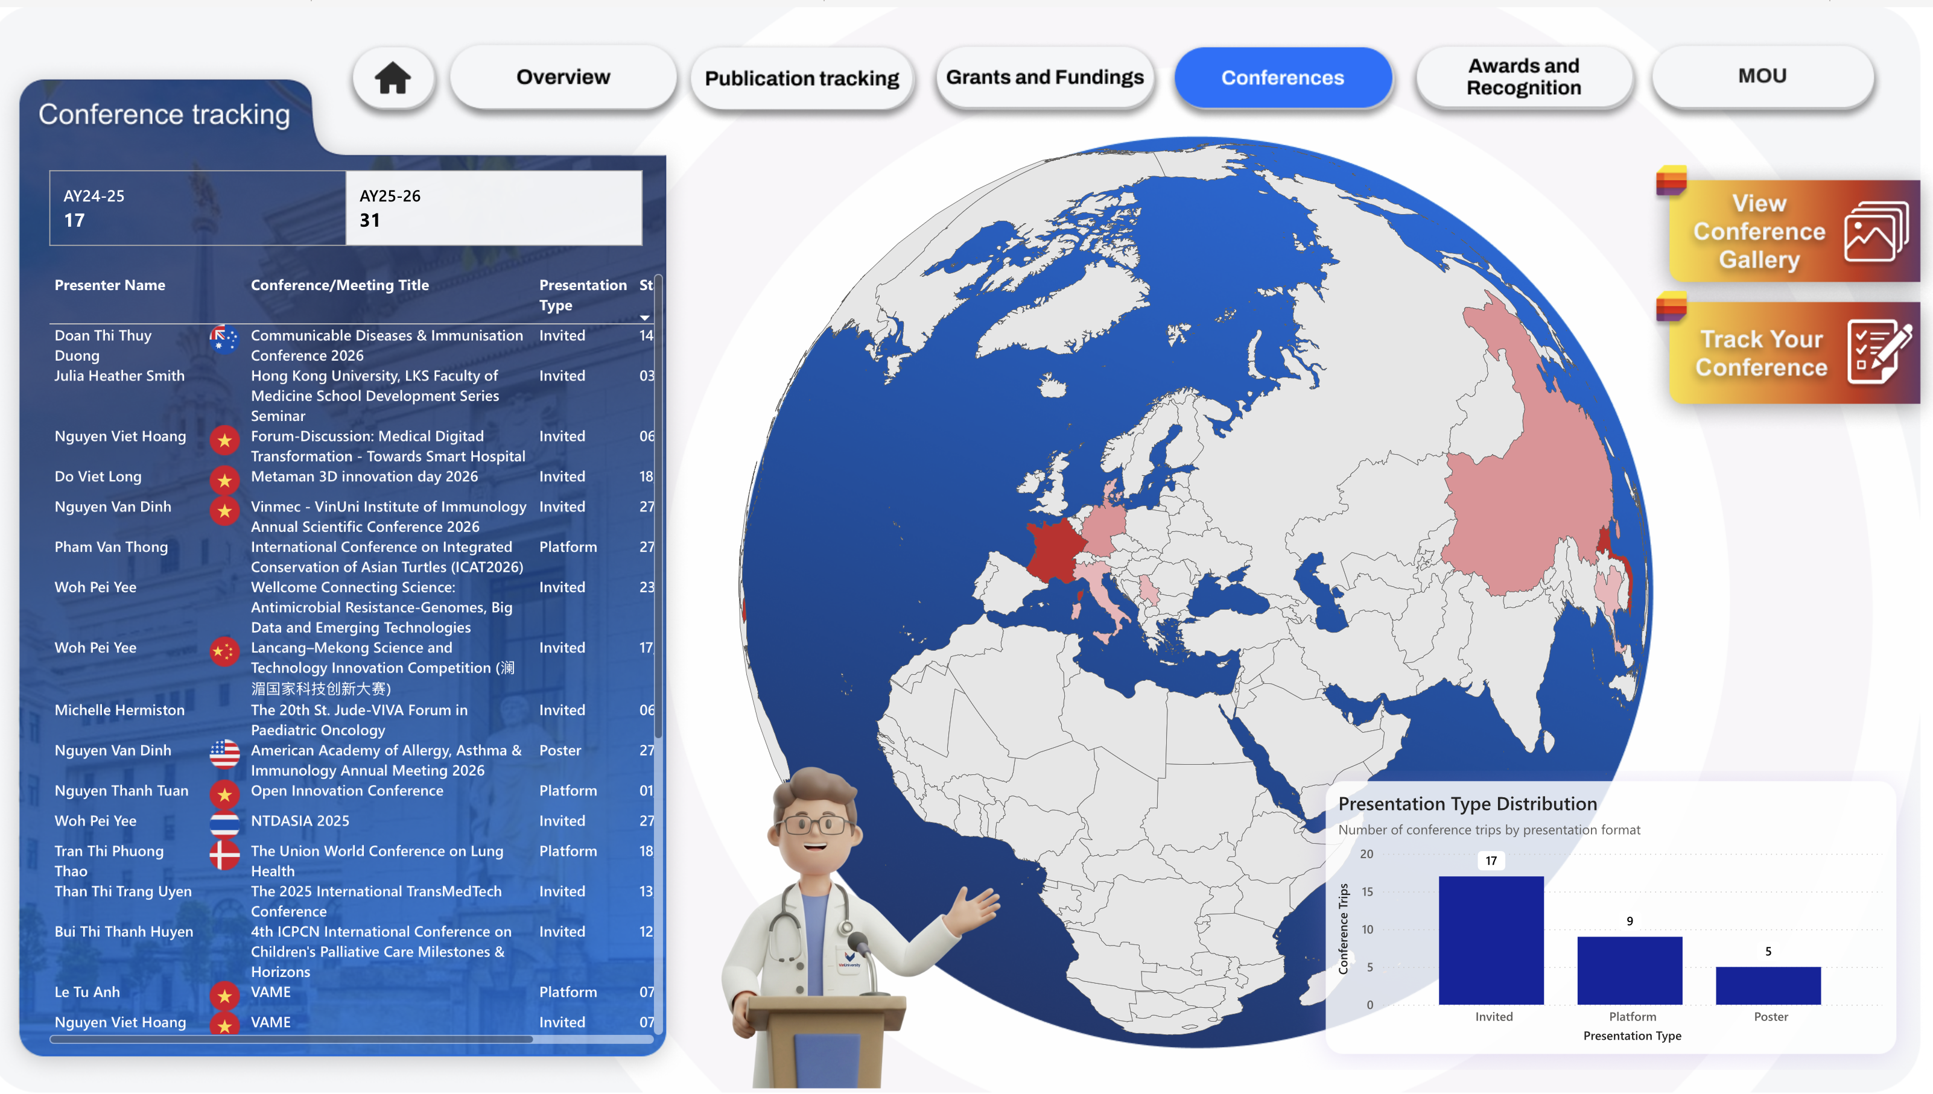
Task: Click 'Platform' type in Pham Van Thong row
Action: [568, 547]
